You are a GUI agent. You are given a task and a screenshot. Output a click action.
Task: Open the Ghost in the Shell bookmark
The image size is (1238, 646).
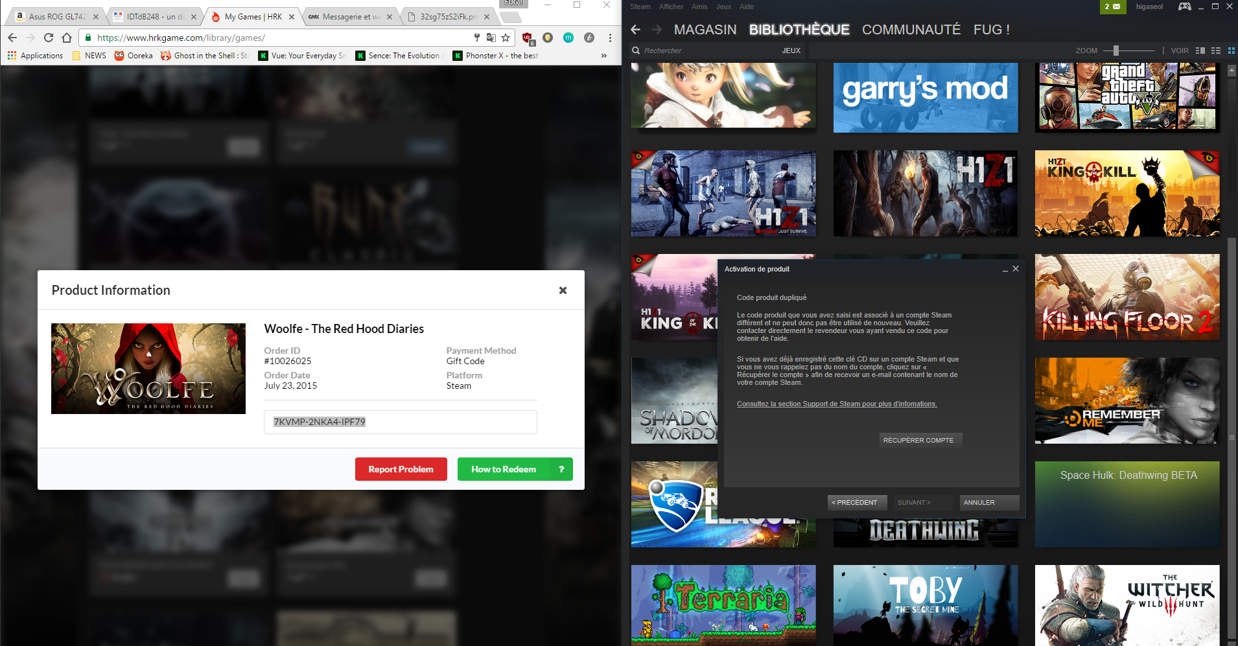pos(205,56)
